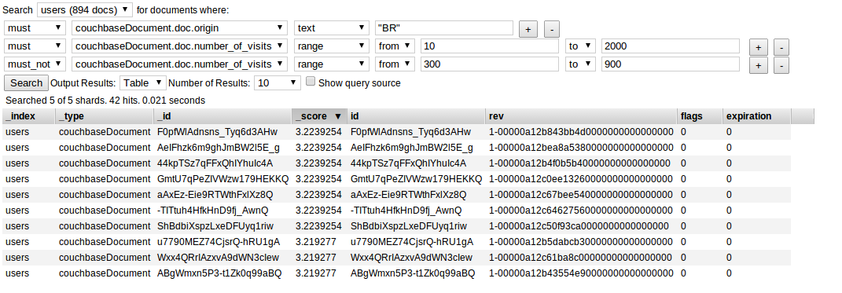This screenshot has height=293, width=842.
Task: Open the second row's must clause dropdown
Action: pyautogui.click(x=35, y=46)
